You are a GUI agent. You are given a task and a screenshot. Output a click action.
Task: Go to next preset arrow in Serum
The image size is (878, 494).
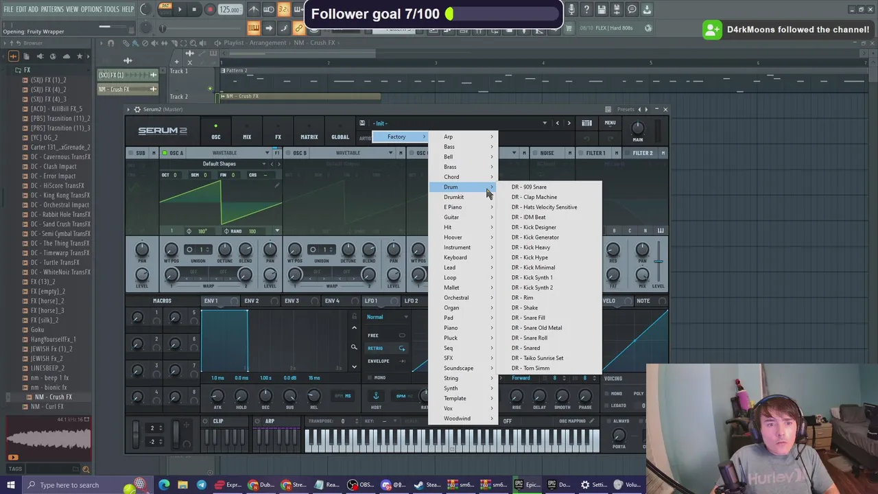tap(569, 123)
